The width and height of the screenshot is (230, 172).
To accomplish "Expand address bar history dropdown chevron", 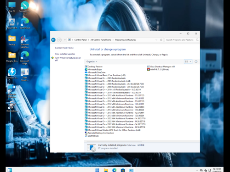I will [156, 40].
